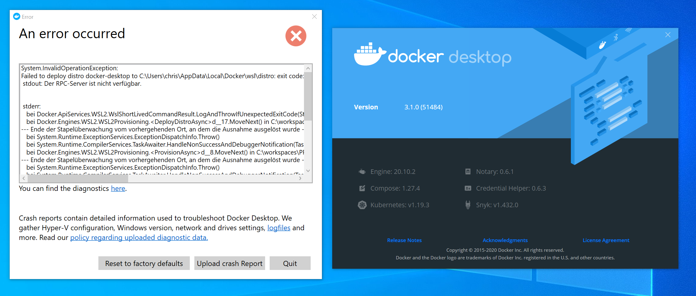Open the logfiles link
The width and height of the screenshot is (696, 296).
coord(278,228)
